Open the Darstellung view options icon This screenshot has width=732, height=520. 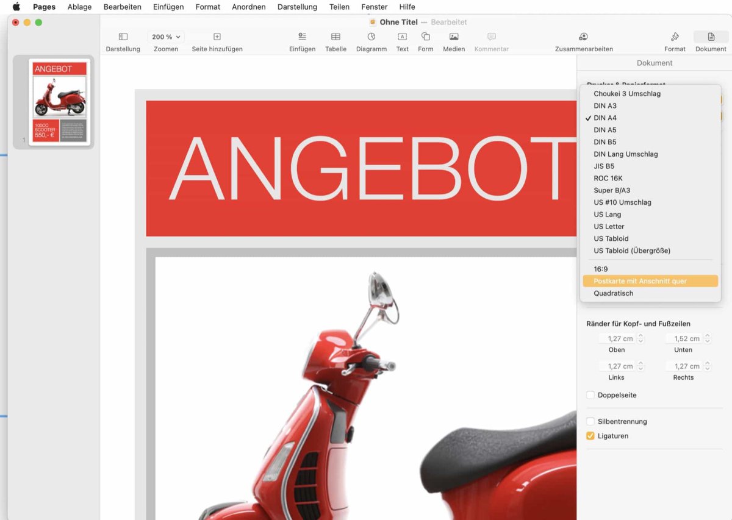click(123, 37)
